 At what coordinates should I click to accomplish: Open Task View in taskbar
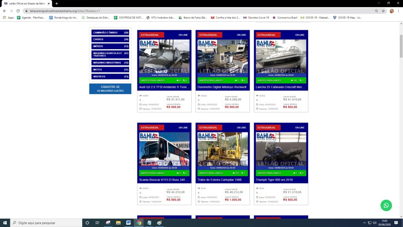point(97,223)
